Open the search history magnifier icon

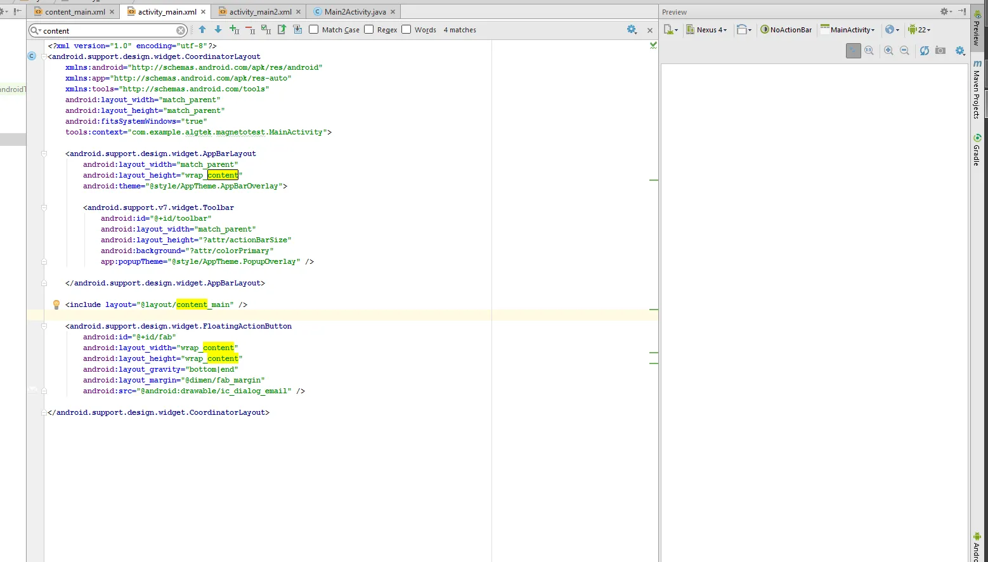[36, 30]
